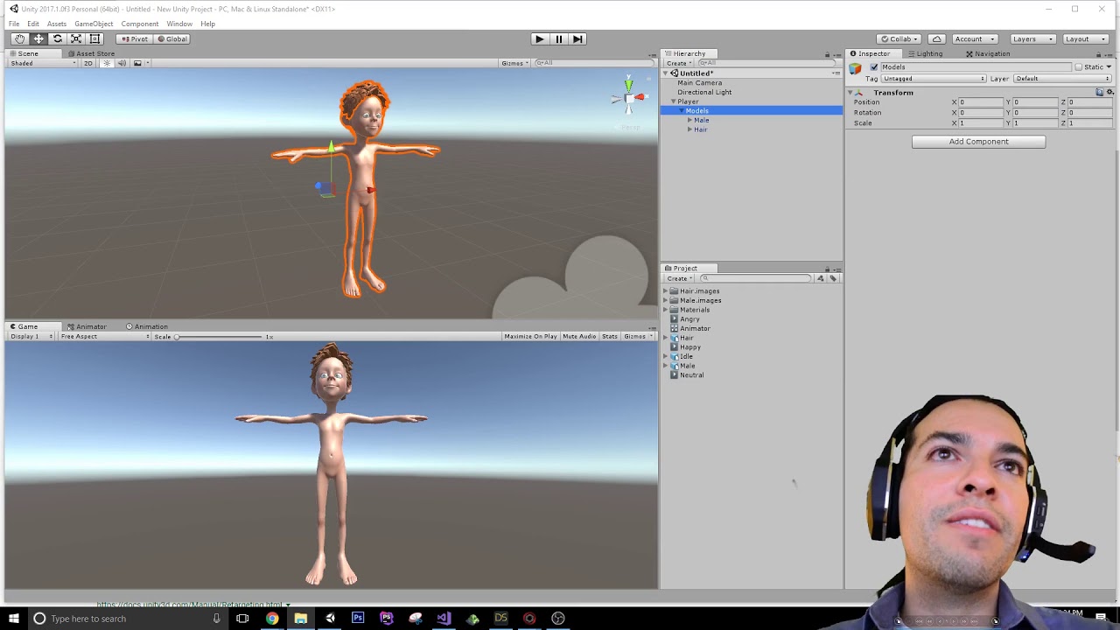1120x630 pixels.
Task: Collapse the Player object in Hierarchy
Action: [673, 101]
